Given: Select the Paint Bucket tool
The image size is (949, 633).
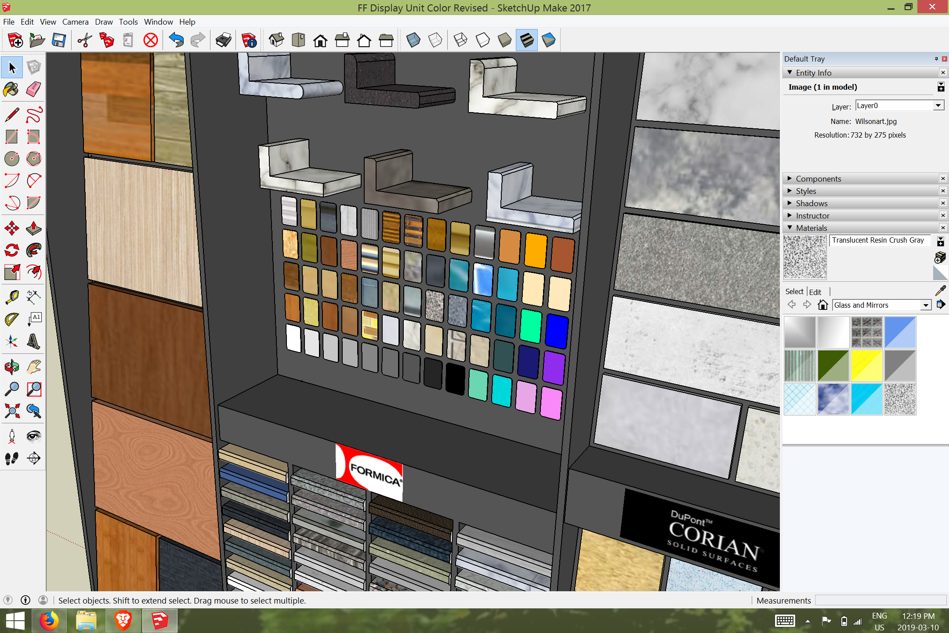Looking at the screenshot, I should pos(12,89).
